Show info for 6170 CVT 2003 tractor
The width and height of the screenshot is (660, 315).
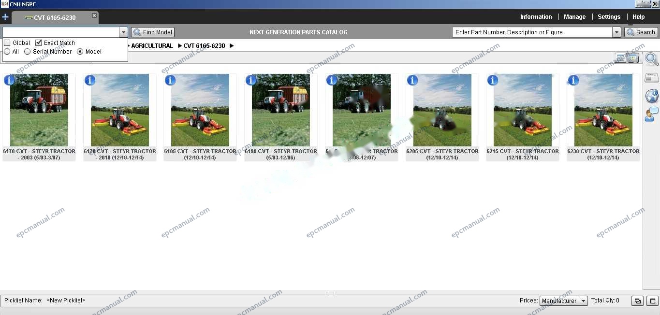click(x=9, y=80)
